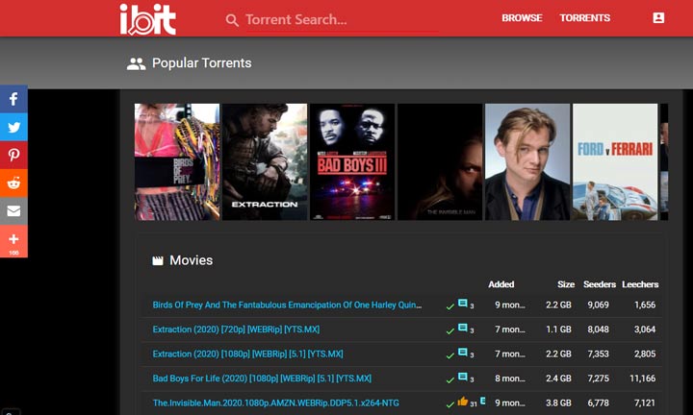Click the Added column header
693x415 pixels.
501,284
